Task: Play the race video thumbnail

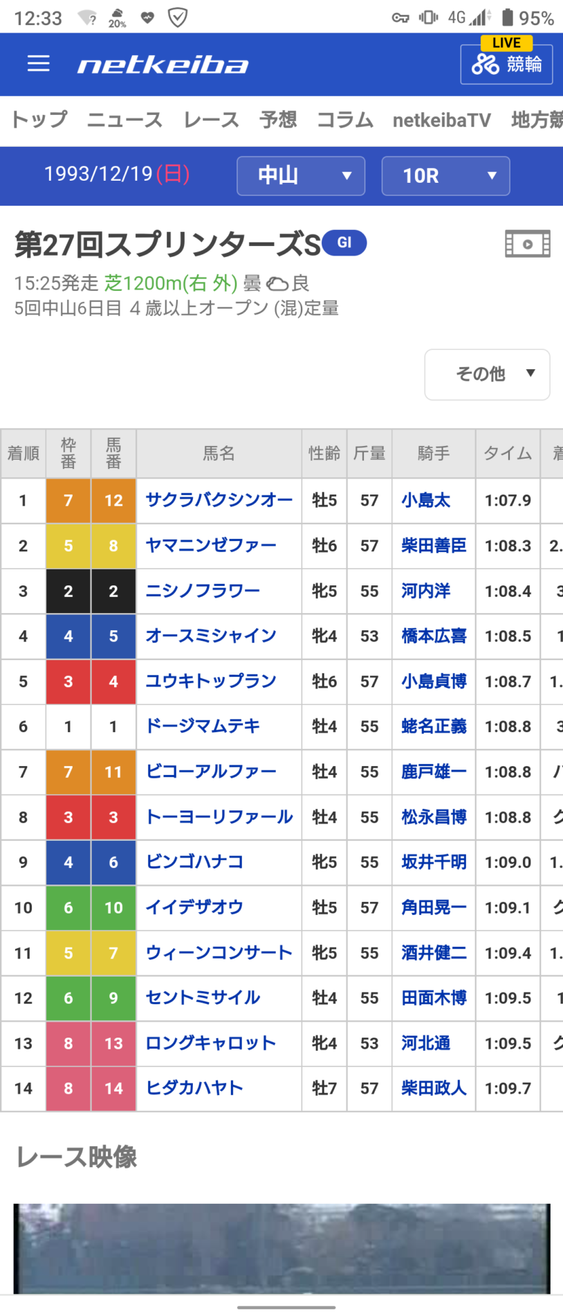Action: pyautogui.click(x=281, y=1248)
